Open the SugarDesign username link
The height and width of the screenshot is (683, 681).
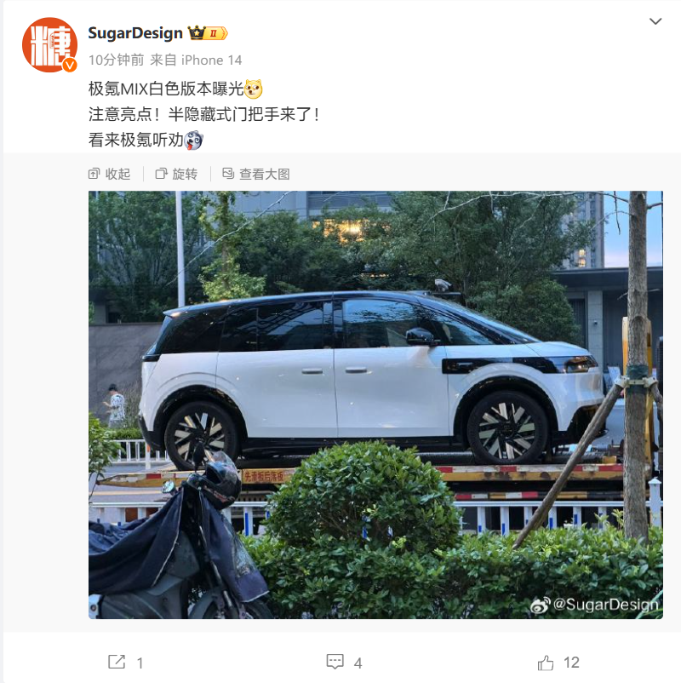point(135,33)
